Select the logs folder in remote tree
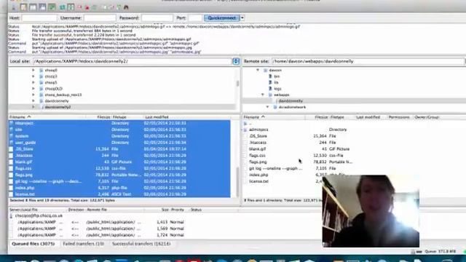 click(277, 89)
